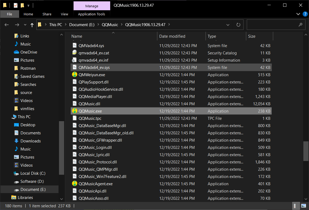Click the qmvadx64_ev.cat security catalog icon
Screen dimensions: 309x210
point(75,53)
